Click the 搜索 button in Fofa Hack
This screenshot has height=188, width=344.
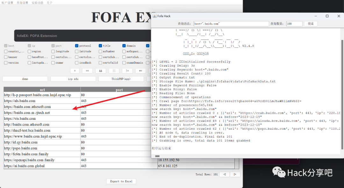[x=311, y=24]
